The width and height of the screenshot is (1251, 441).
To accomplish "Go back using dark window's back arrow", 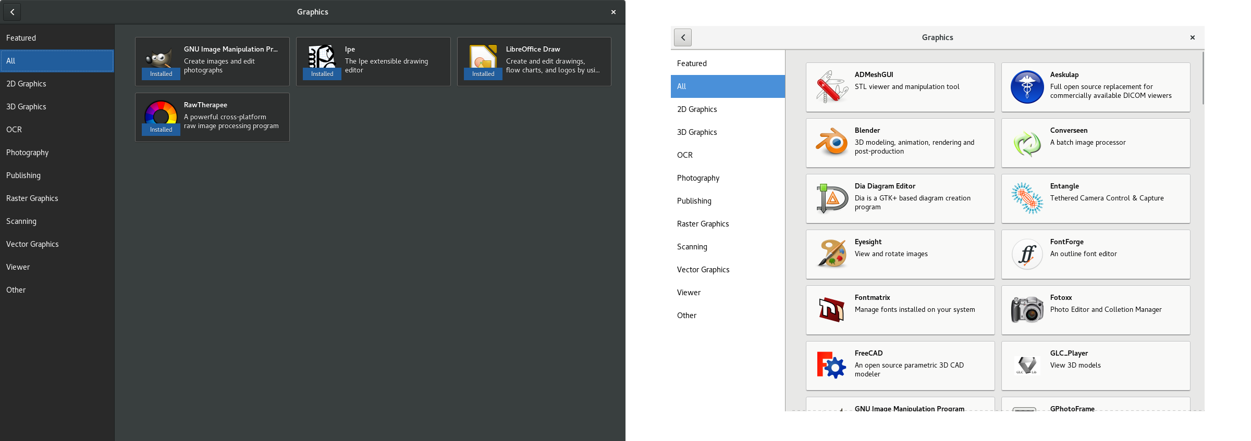I will (12, 12).
